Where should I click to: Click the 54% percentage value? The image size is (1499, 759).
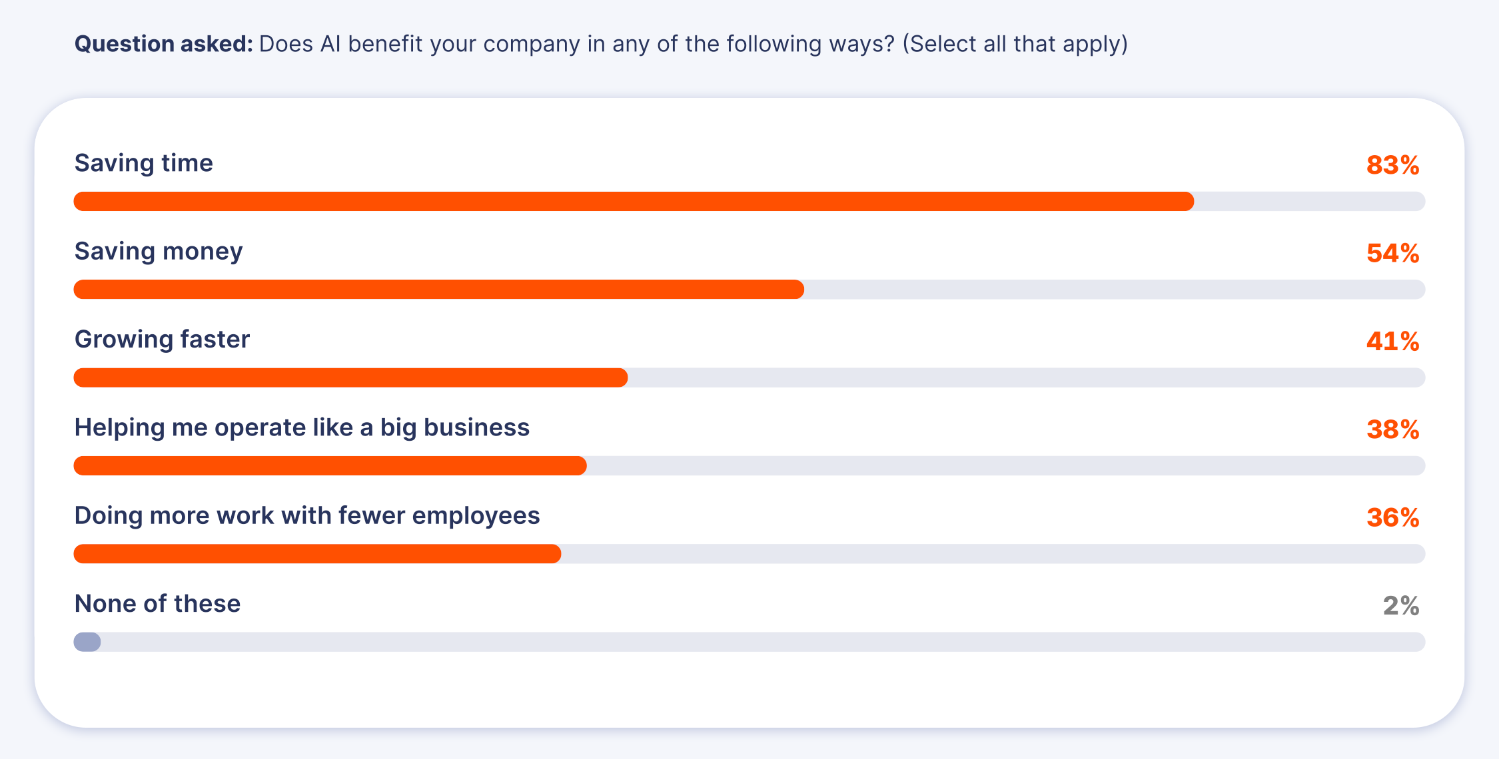[x=1392, y=254]
